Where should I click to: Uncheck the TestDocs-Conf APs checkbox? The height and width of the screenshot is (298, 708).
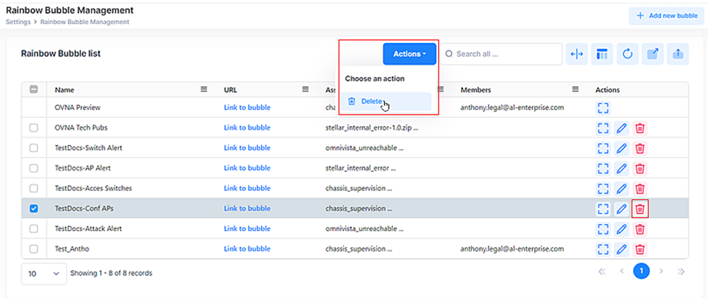click(34, 209)
